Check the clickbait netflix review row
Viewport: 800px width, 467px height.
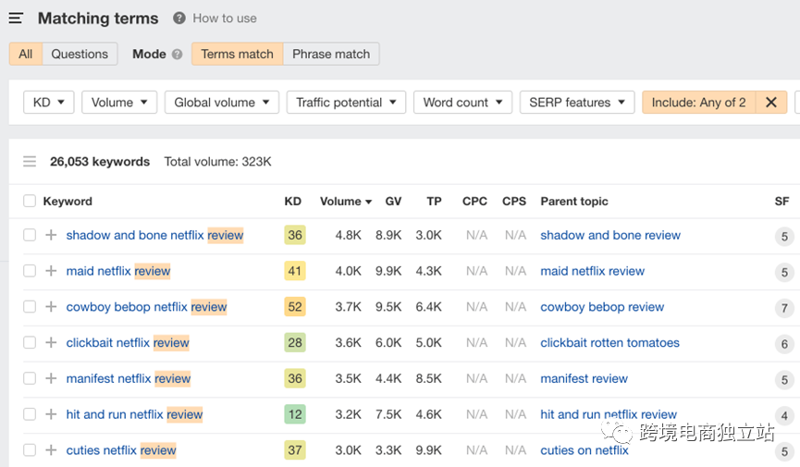coord(30,342)
